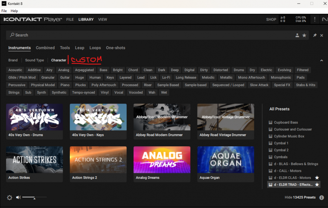Click keyboard icon beside Cupboard Bass

(x=271, y=122)
